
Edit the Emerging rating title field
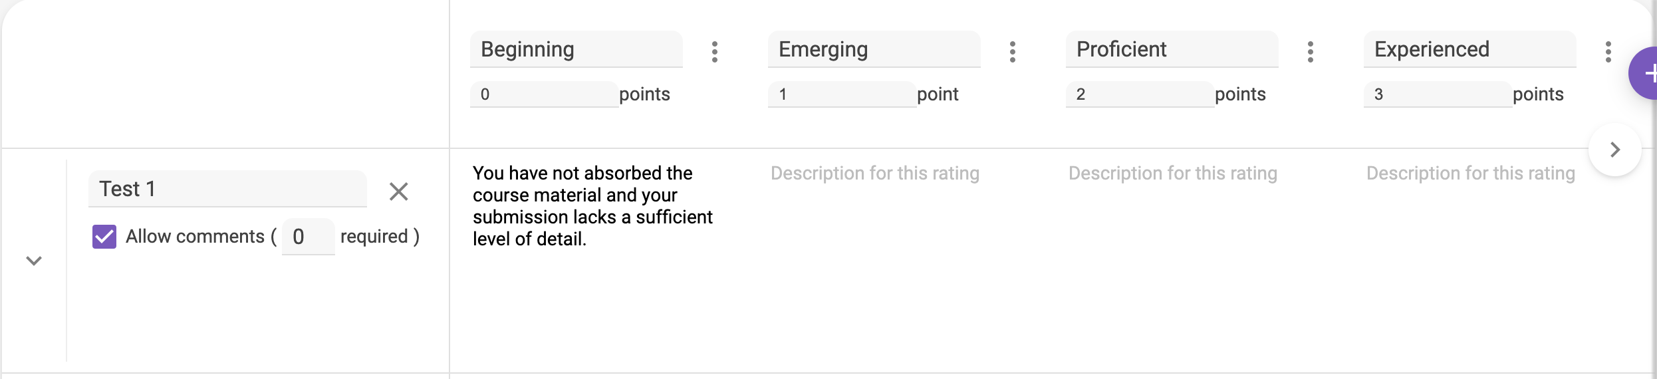pyautogui.click(x=874, y=49)
